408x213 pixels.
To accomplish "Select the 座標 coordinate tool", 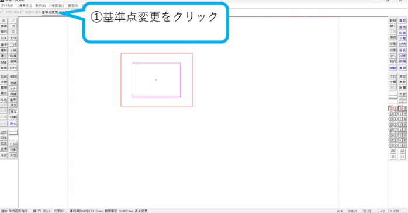I will pos(4,149).
